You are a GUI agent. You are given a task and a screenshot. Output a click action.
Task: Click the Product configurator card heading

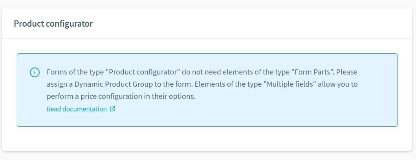[x=53, y=24]
